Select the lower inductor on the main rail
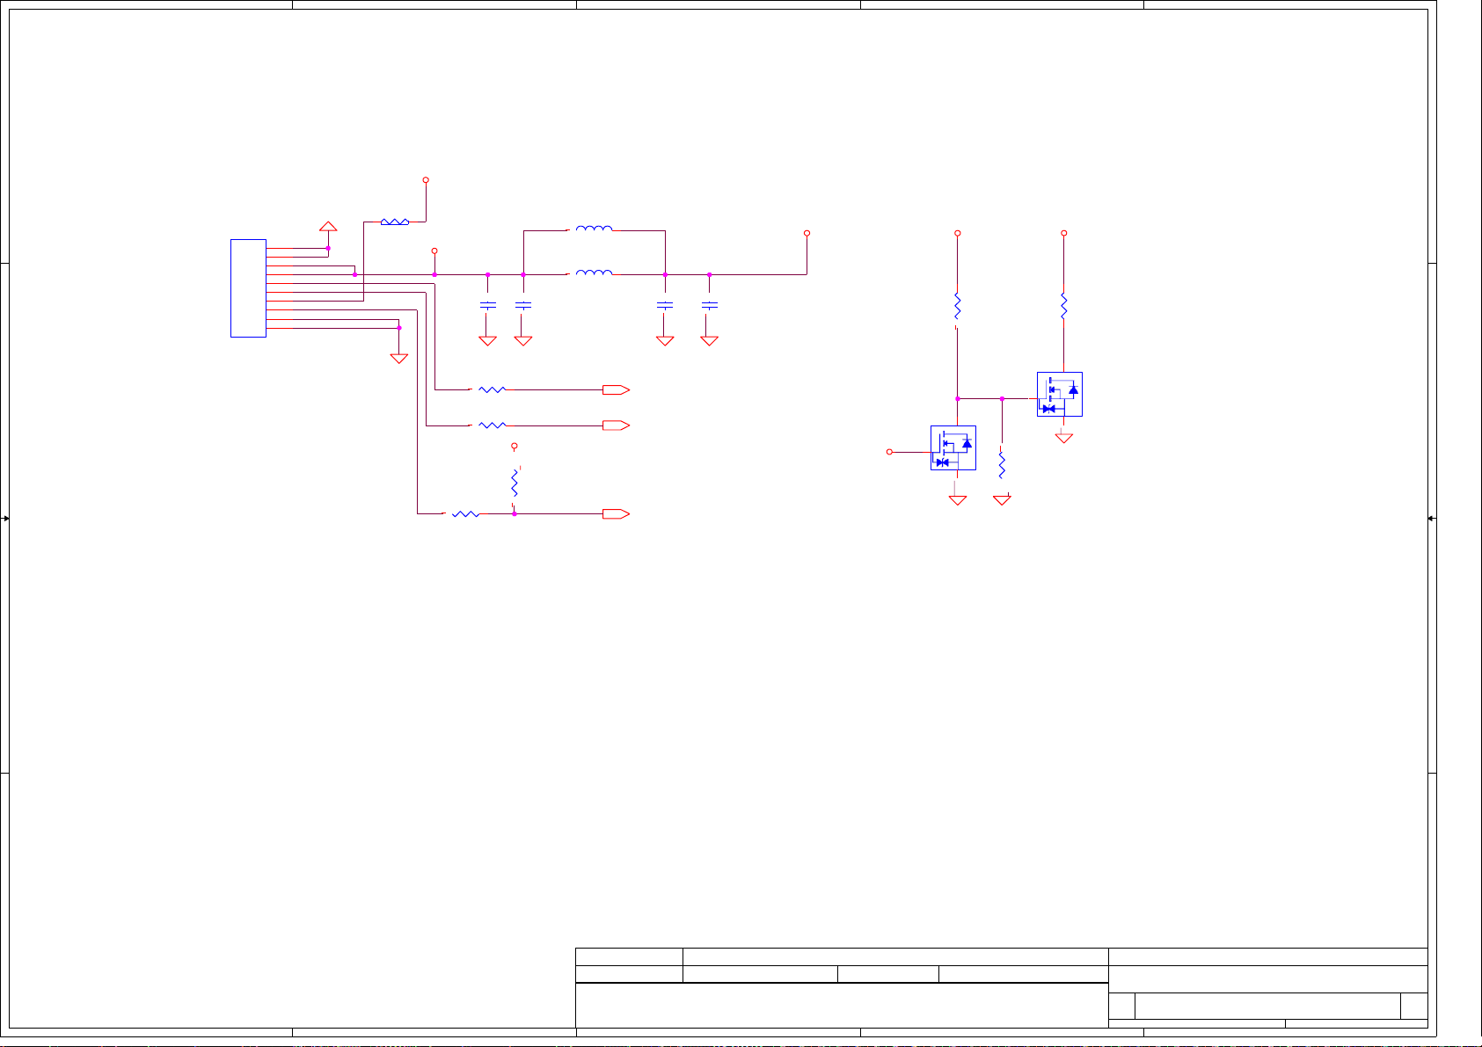The height and width of the screenshot is (1047, 1482). click(x=594, y=273)
